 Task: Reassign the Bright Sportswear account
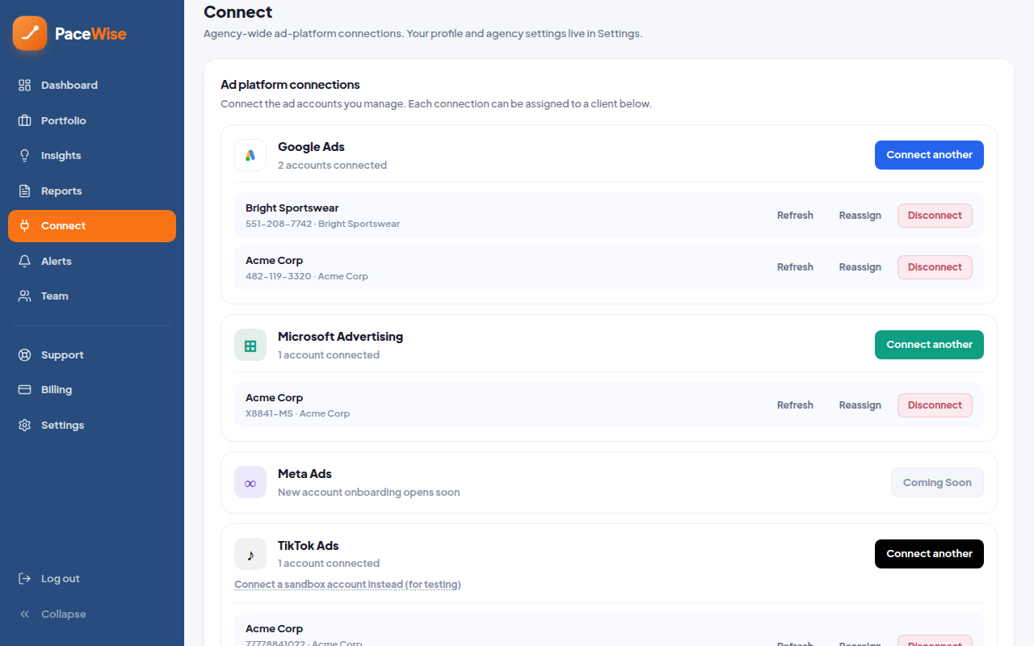click(860, 216)
